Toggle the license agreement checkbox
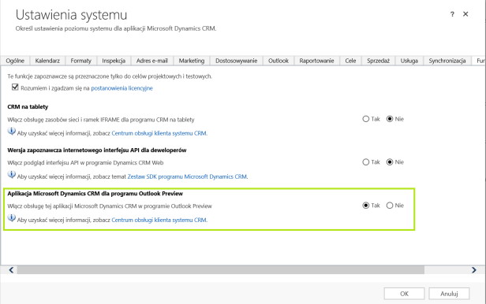 coord(15,87)
